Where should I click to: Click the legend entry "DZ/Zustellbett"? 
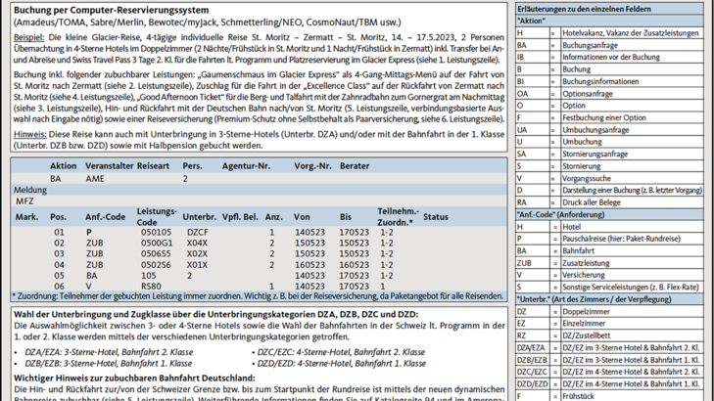586,336
